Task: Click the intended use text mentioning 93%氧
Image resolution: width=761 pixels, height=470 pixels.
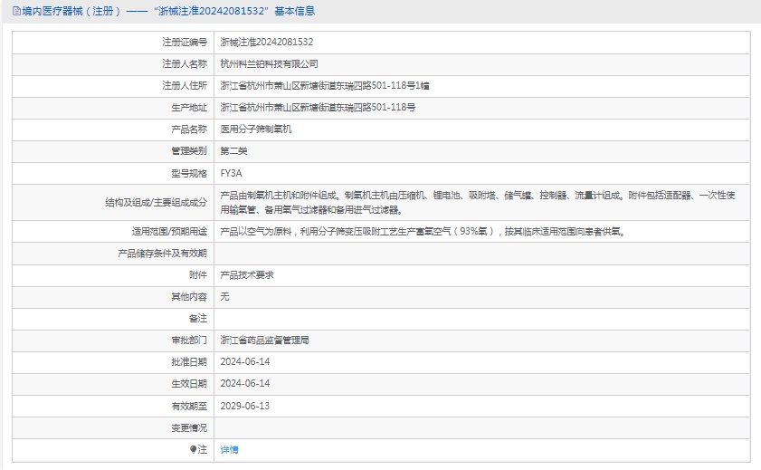Action: tap(423, 231)
